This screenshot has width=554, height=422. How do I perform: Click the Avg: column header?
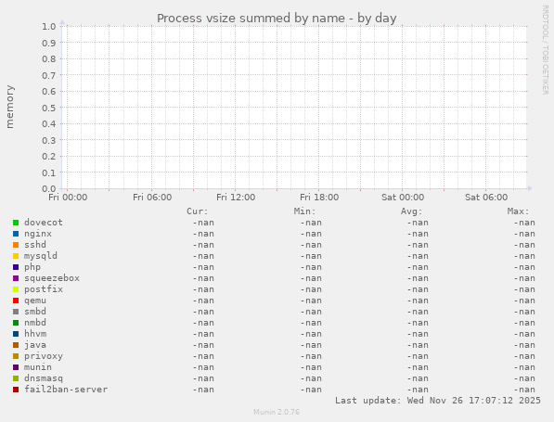point(412,211)
